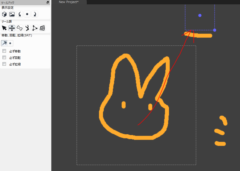Screen dimensions: 240x171
Task: Click the 必ず拡縮 label text
Action: pos(15,64)
